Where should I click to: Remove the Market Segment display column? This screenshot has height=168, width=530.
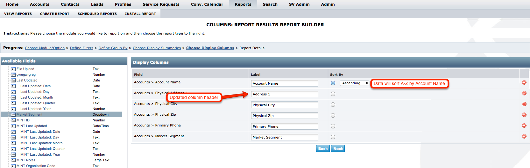tap(524, 136)
